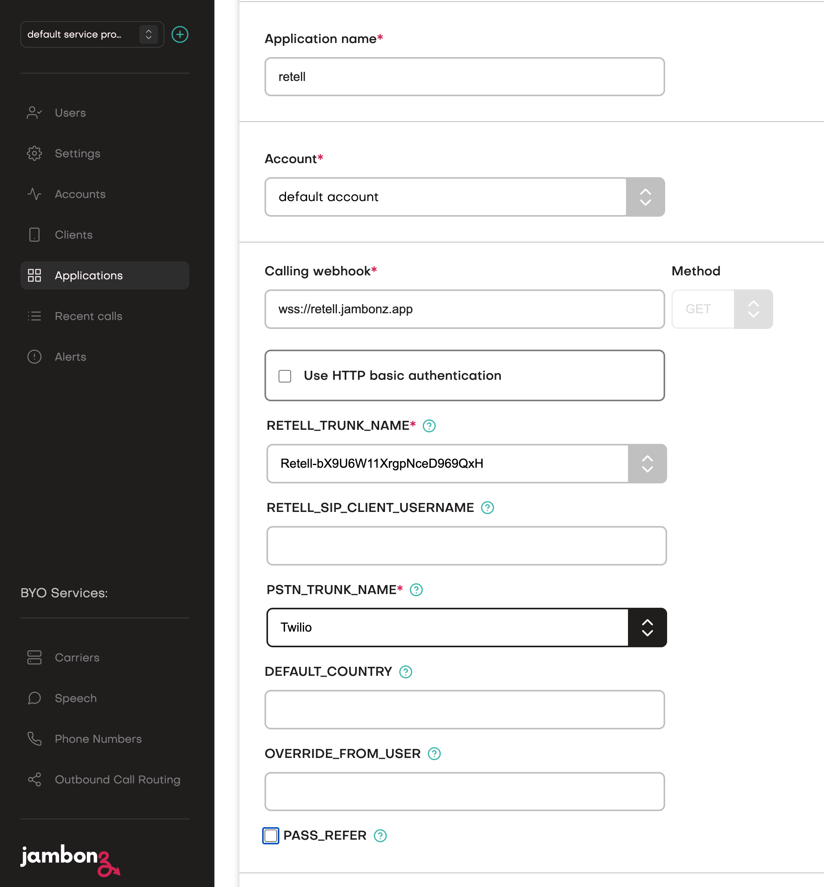Open the Clients section
The image size is (824, 887).
74,235
